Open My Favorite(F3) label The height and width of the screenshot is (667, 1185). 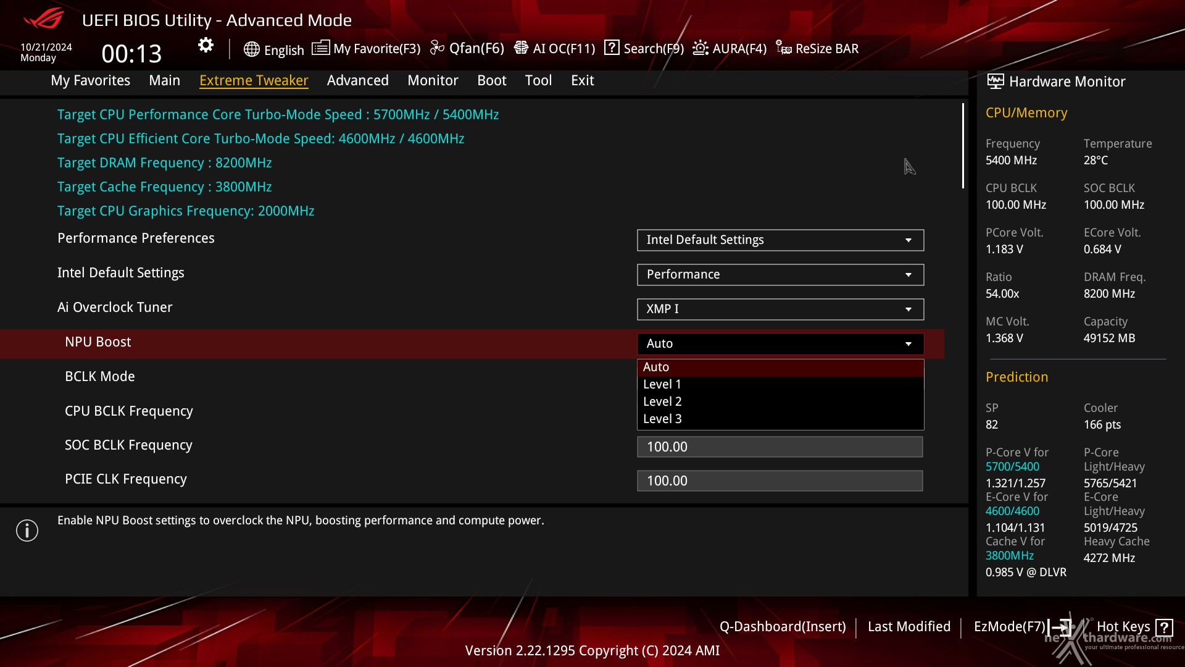[377, 49]
